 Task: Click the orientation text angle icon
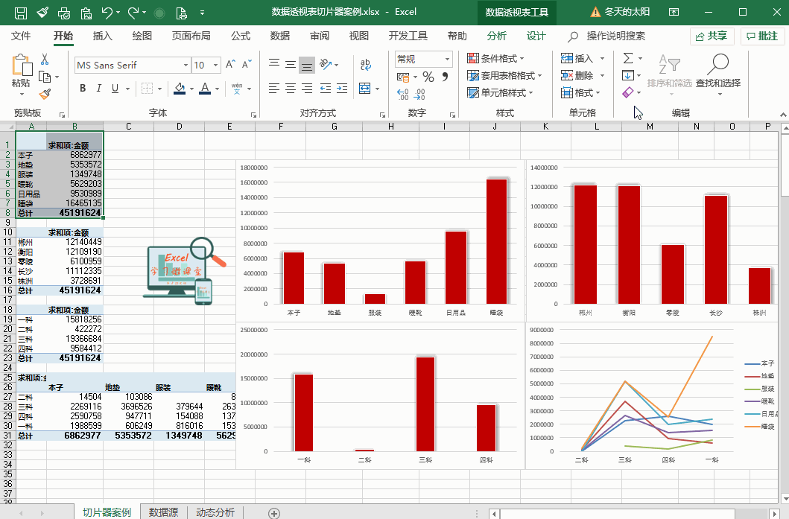coord(326,64)
